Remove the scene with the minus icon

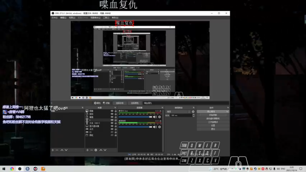[x=57, y=150]
